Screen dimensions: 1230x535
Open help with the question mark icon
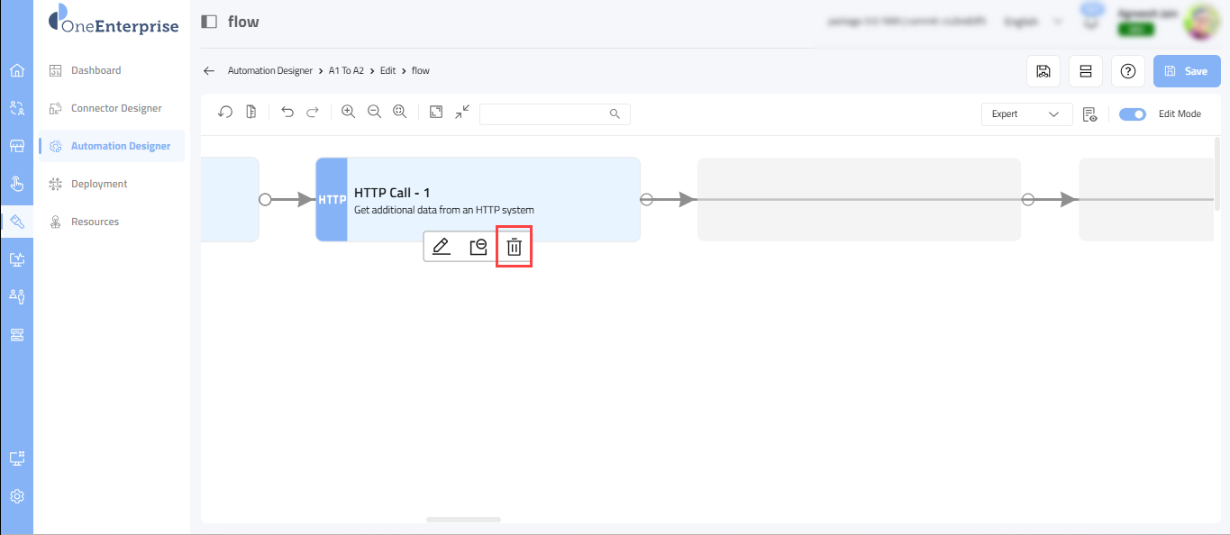(x=1127, y=71)
